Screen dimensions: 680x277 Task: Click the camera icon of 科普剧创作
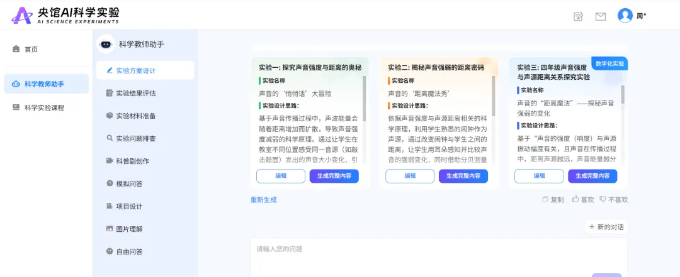(110, 161)
